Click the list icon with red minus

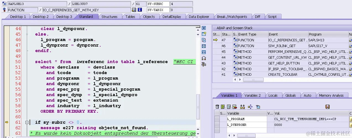click(234, 107)
